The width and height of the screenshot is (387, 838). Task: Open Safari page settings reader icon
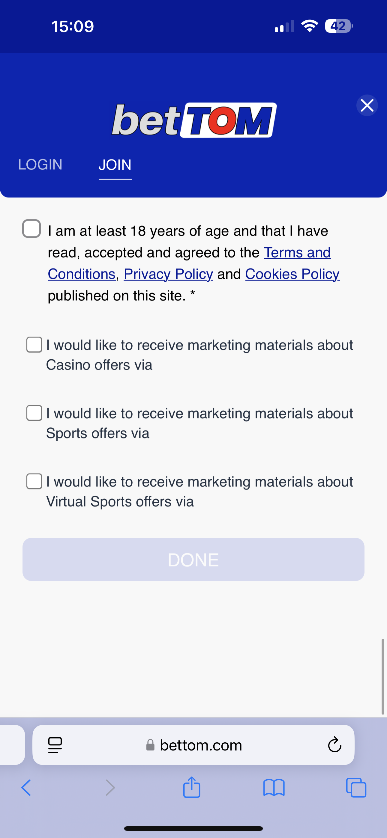[x=55, y=744]
